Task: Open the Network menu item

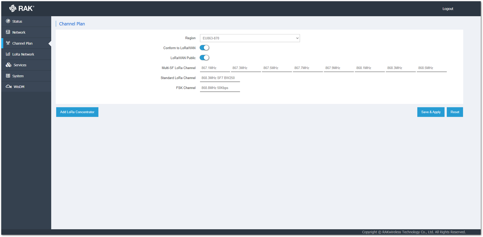Action: point(26,32)
